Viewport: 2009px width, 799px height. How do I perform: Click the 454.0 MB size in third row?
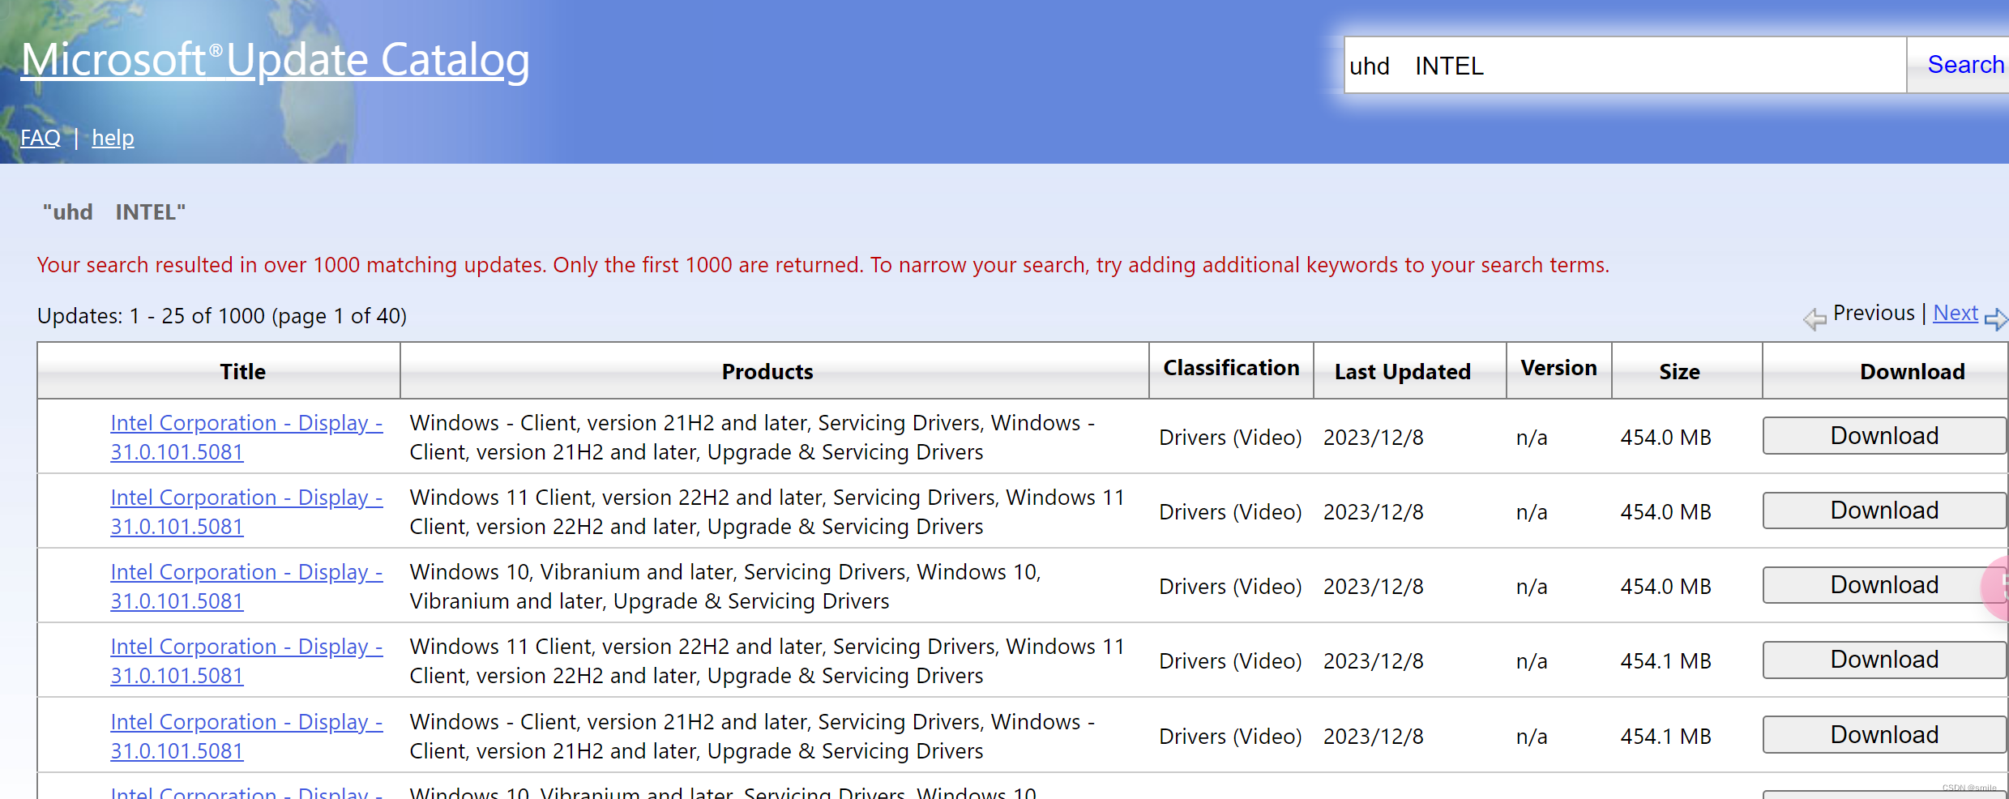1665,587
